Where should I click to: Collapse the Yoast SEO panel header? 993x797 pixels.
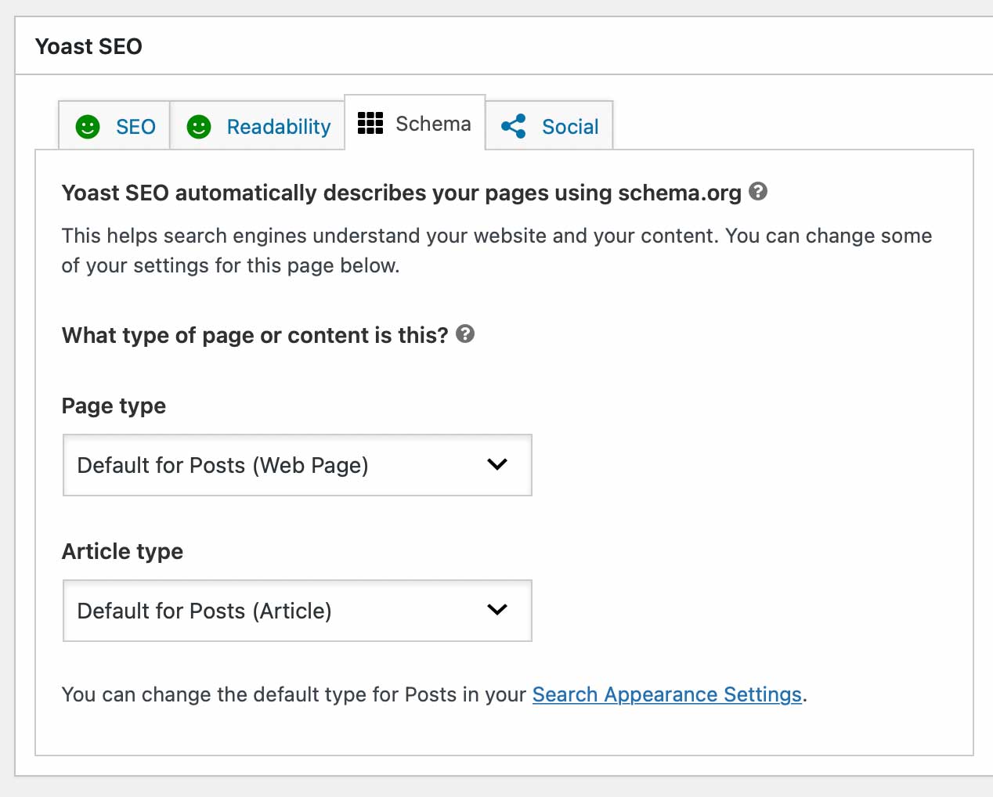click(x=501, y=46)
